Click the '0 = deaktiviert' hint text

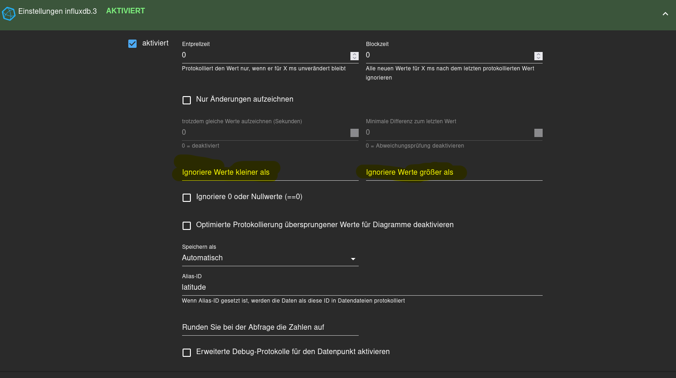(201, 146)
